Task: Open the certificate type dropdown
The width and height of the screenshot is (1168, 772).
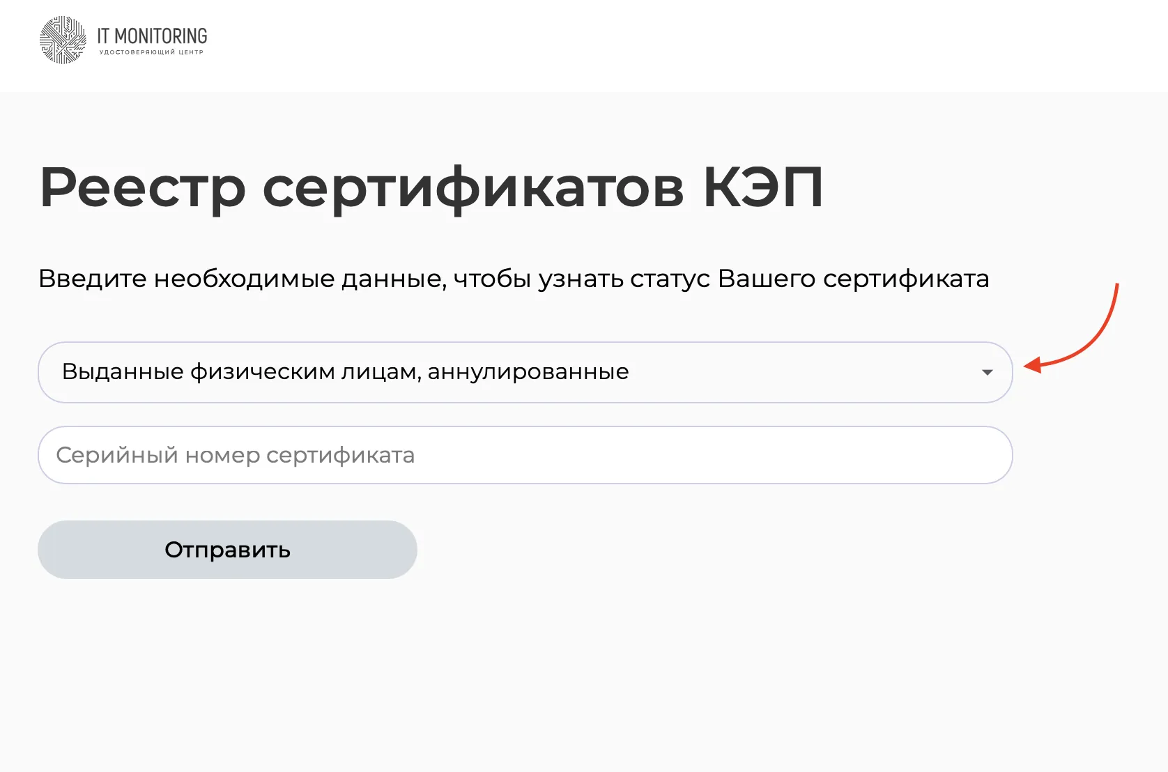Action: (525, 372)
